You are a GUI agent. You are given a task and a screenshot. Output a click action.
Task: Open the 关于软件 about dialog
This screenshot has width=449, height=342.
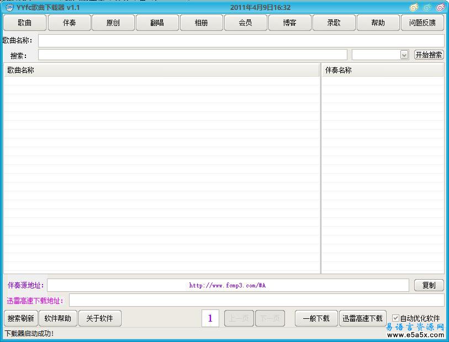tap(100, 318)
